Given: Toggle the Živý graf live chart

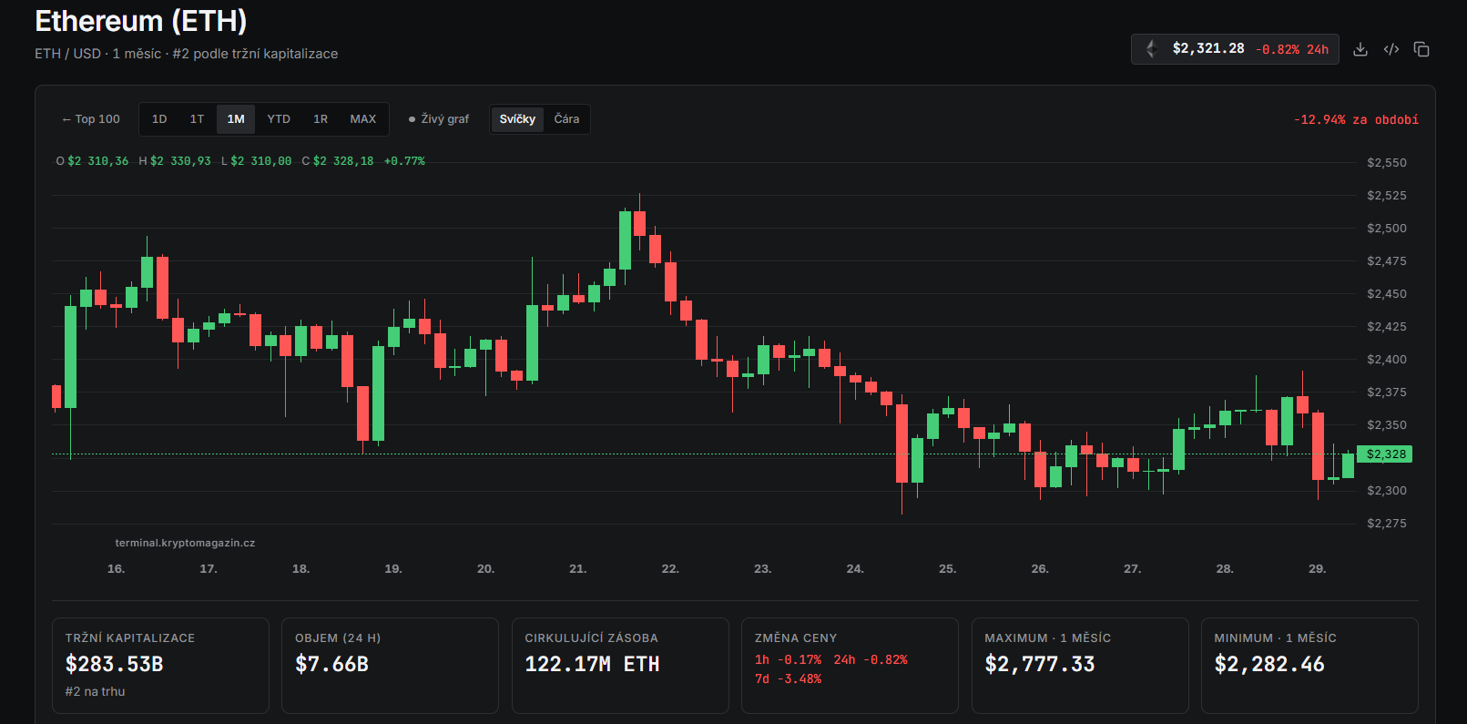Looking at the screenshot, I should [x=439, y=119].
